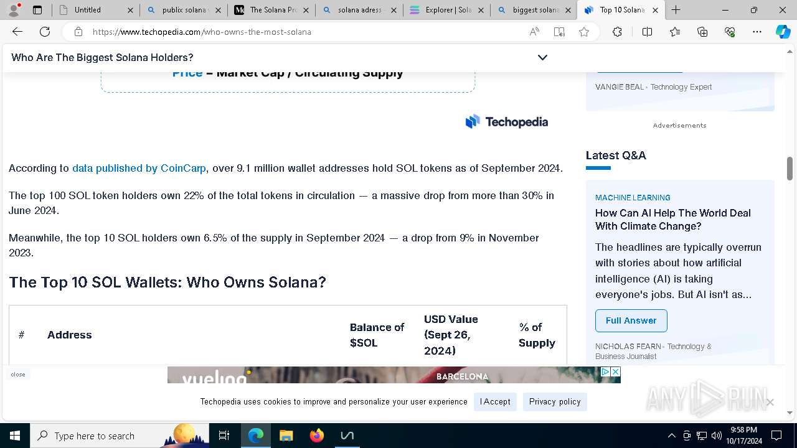797x448 pixels.
Task: Select 'Address' table column header
Action: [70, 335]
